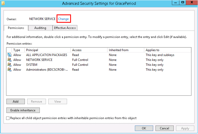The height and width of the screenshot is (134, 198).
Task: Select the NETWORK SERVICE principal entry
Action: [39, 60]
